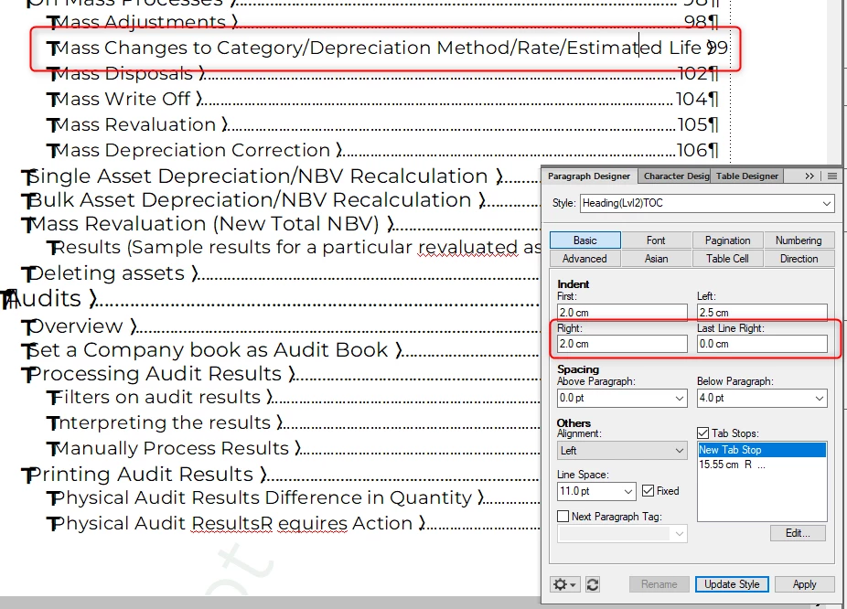The height and width of the screenshot is (609, 847).
Task: Click the Bulk Asset Depreciation/NBV Recalculation line
Action: tap(281, 200)
